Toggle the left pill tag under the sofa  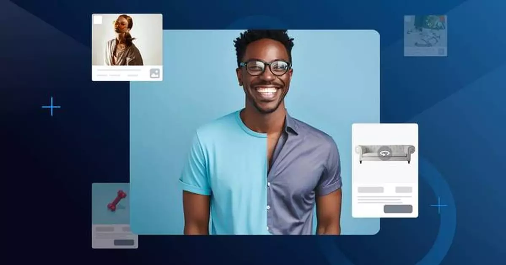point(370,189)
